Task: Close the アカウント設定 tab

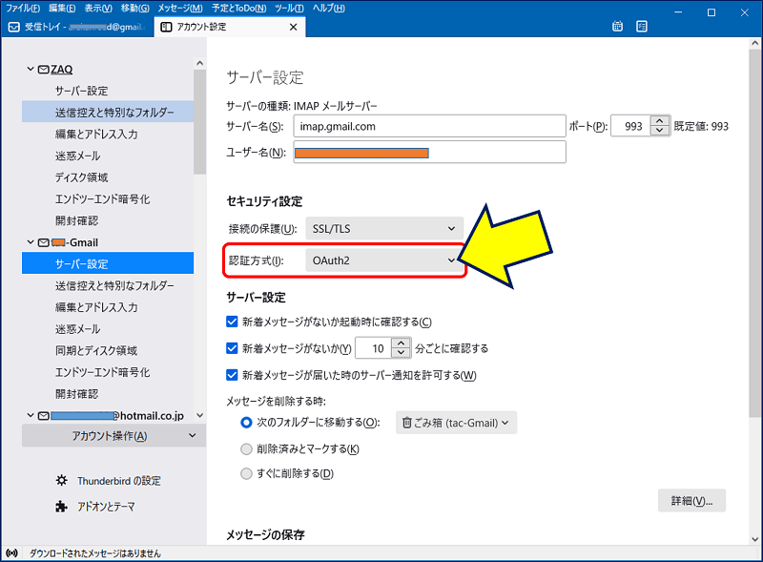Action: click(x=293, y=27)
